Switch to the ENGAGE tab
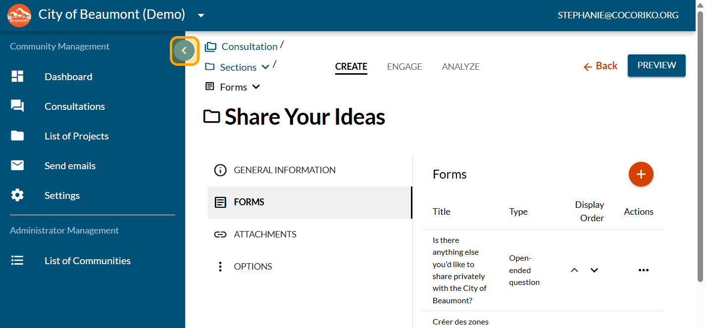The height and width of the screenshot is (328, 705). tap(404, 67)
